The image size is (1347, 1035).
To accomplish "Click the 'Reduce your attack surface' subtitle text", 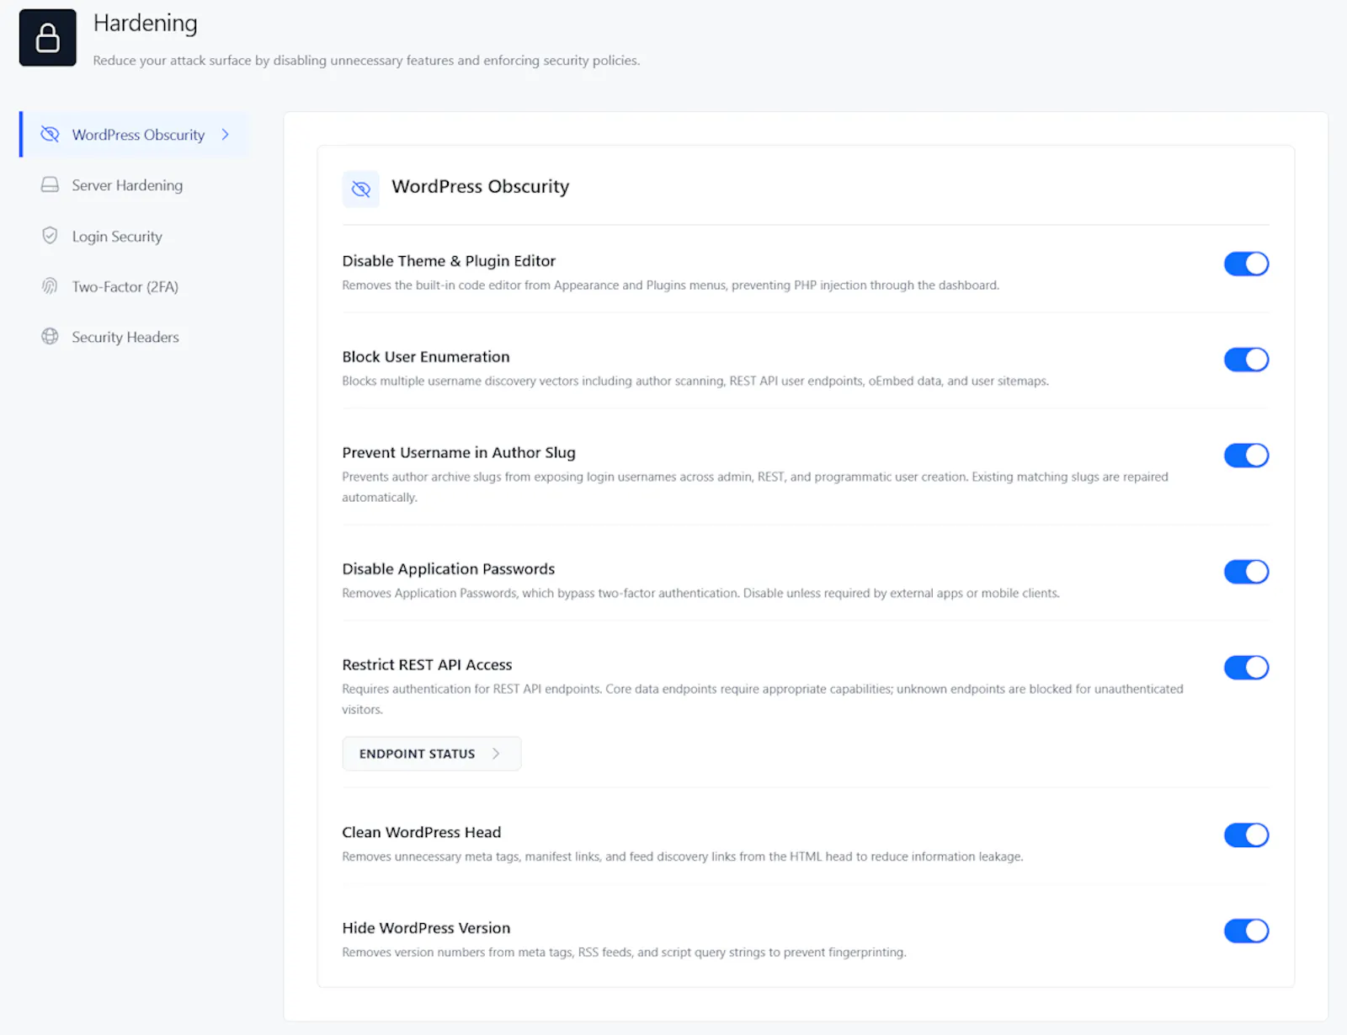I will pyautogui.click(x=366, y=61).
